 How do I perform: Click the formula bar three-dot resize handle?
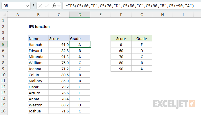click(x=34, y=6)
